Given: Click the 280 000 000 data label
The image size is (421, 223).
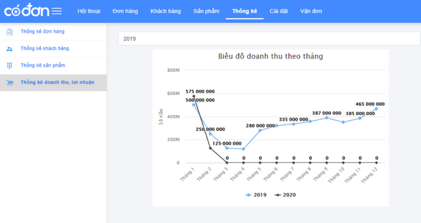Looking at the screenshot, I should point(260,126).
